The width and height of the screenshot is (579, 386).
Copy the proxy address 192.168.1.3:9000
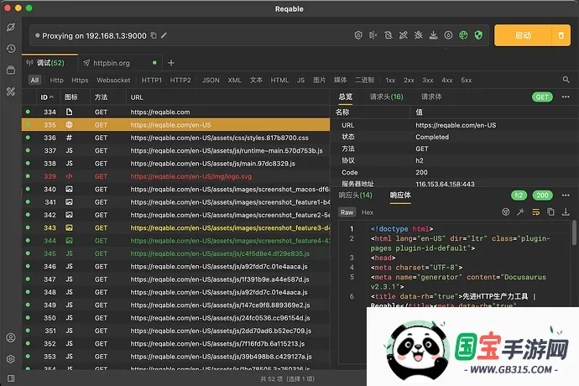coord(154,35)
